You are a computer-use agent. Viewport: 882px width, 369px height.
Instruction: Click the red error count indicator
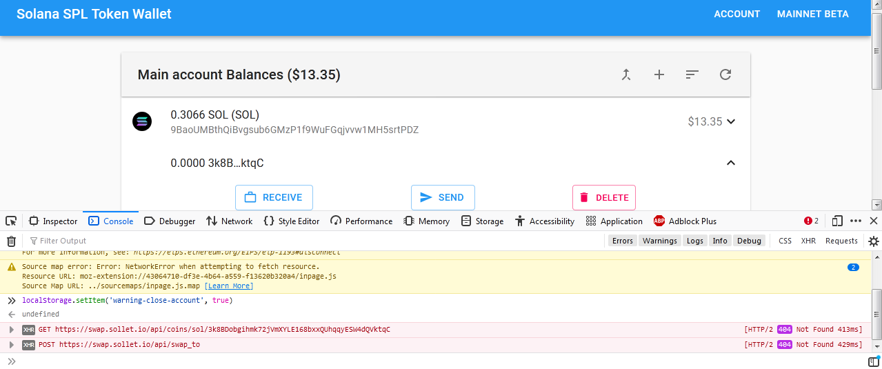(811, 221)
